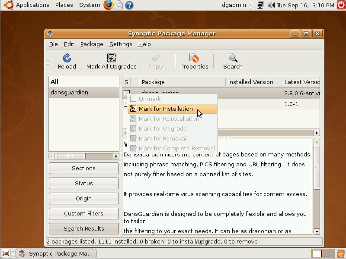Click Mark for Reinstallation menu entry
The image size is (346, 259).
[x=172, y=119]
